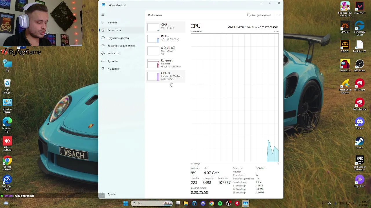The height and width of the screenshot is (208, 371).
Task: Open the İşlemler (Processes) page
Action: click(121, 23)
